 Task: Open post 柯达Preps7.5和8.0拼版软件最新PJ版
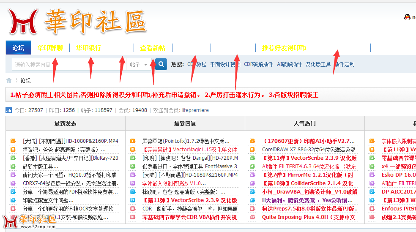(310, 209)
